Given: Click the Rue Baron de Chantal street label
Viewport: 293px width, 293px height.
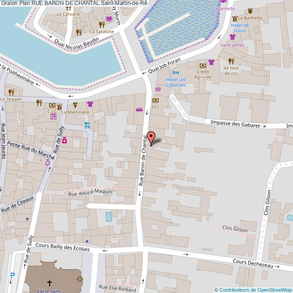Looking at the screenshot, I should click(x=143, y=160).
